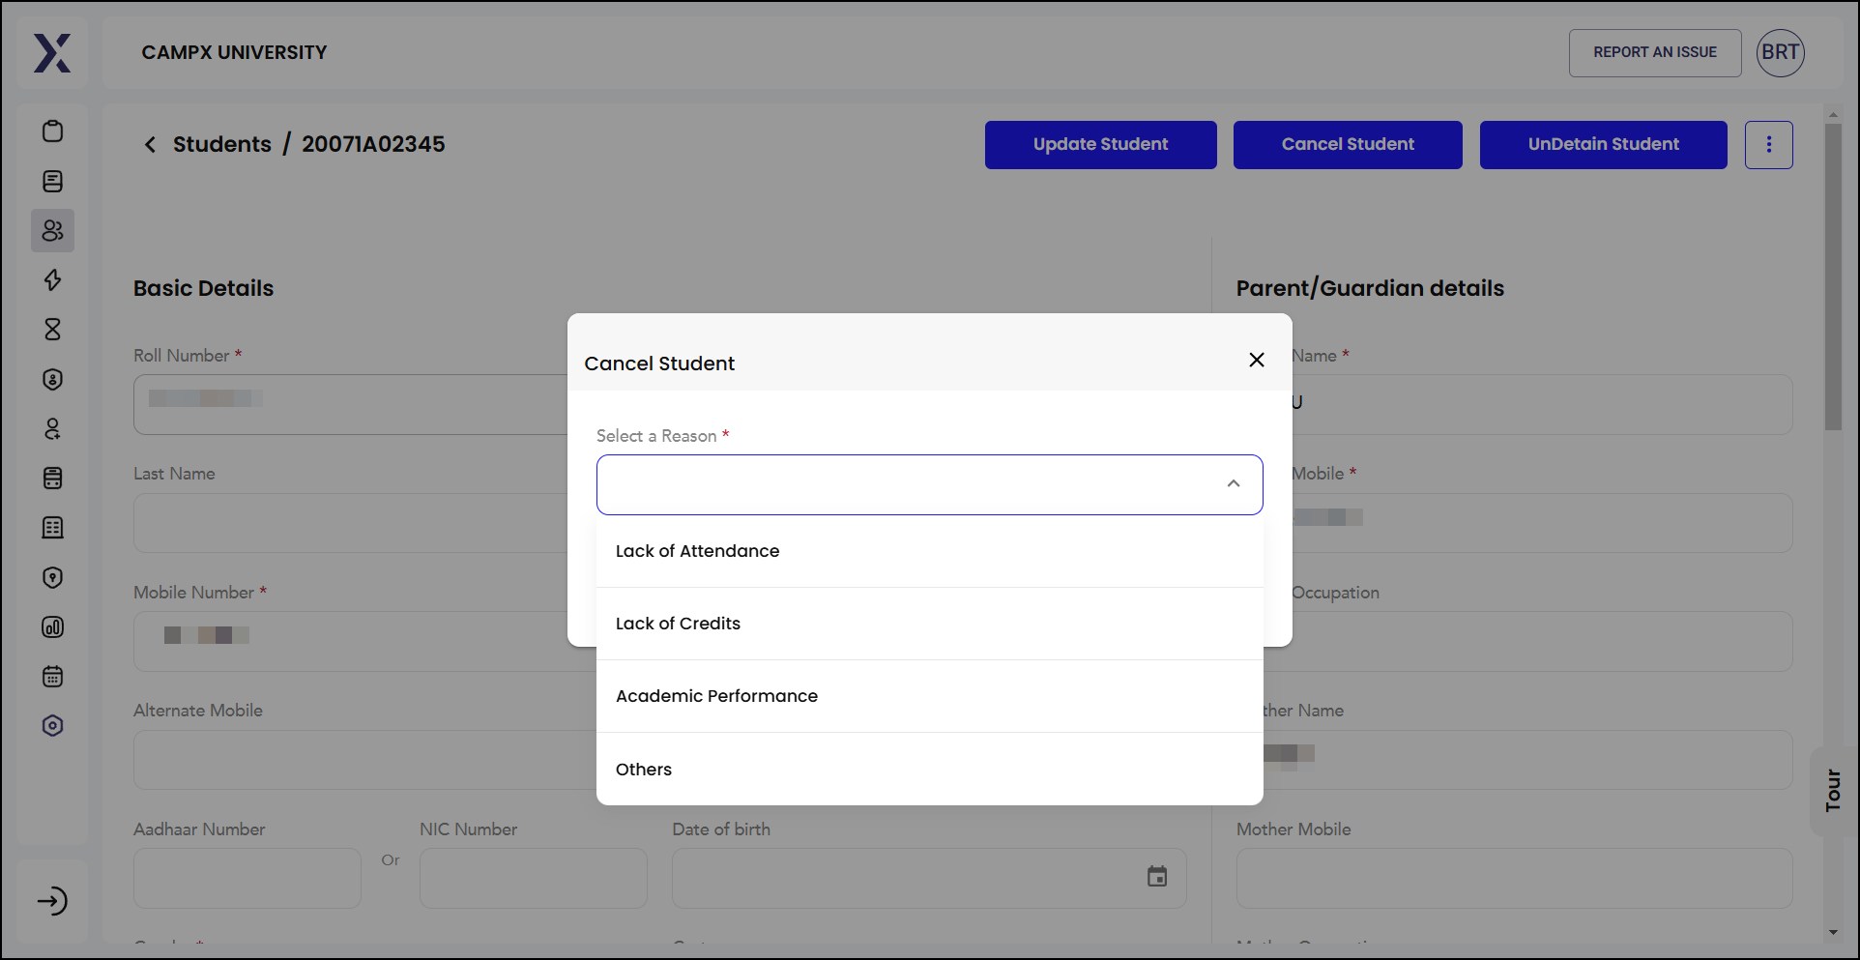Open the document list sidebar icon

pyautogui.click(x=53, y=181)
